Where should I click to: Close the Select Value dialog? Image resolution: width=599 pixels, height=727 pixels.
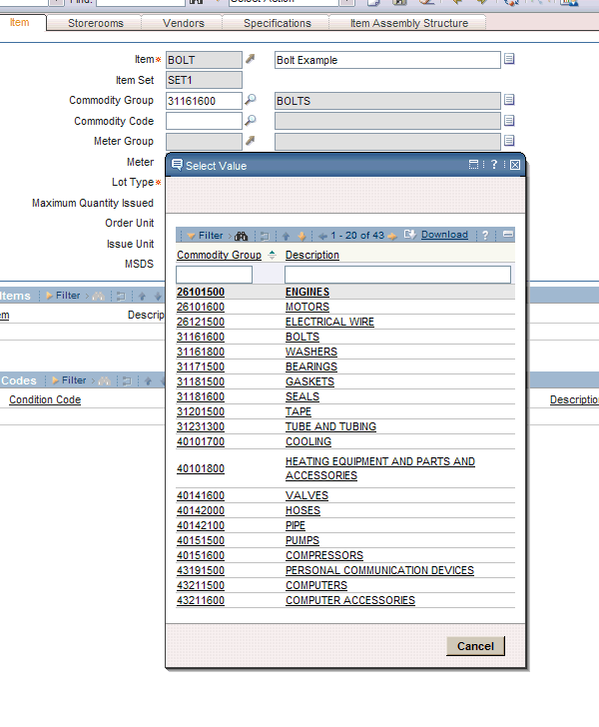coord(515,165)
